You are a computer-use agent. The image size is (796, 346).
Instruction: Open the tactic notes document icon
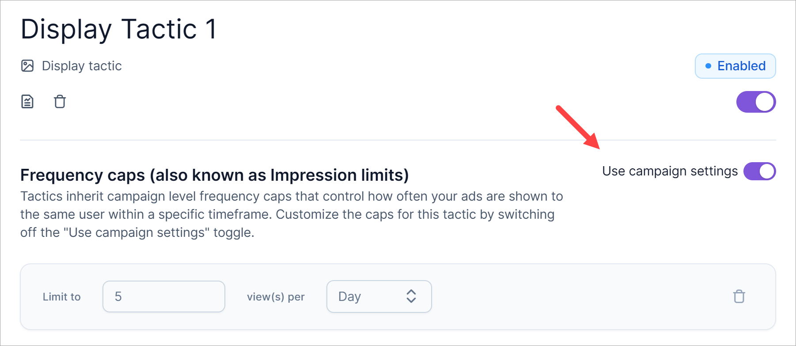(27, 102)
